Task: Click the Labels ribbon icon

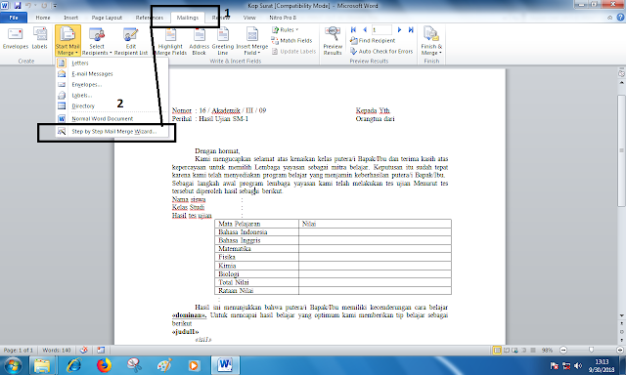Action: 39,39
